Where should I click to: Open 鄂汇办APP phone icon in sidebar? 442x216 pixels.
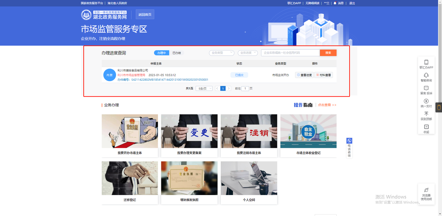tap(426, 63)
